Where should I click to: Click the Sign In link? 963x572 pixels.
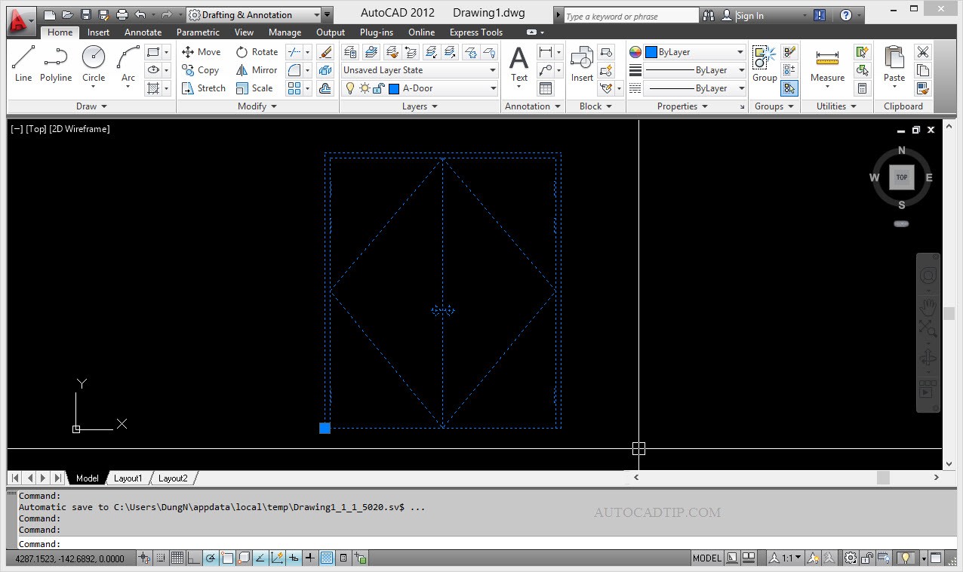[x=749, y=14]
